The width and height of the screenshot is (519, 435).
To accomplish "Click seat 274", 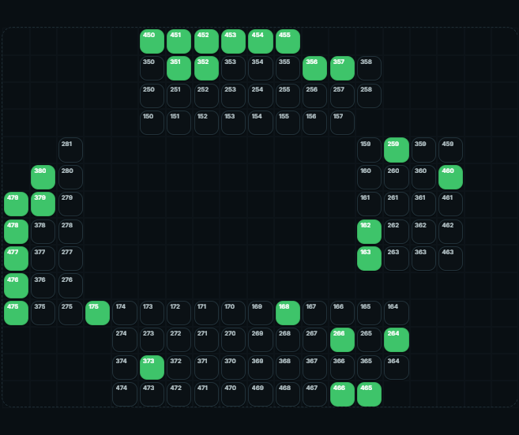I will [x=125, y=340].
